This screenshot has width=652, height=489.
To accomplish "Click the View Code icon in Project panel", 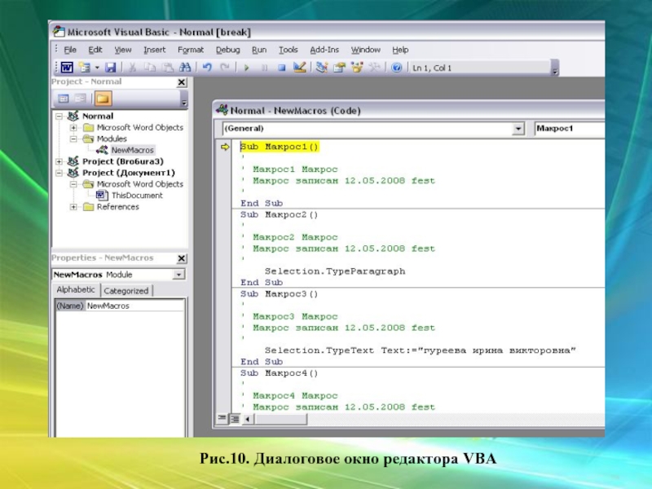I will pos(63,99).
